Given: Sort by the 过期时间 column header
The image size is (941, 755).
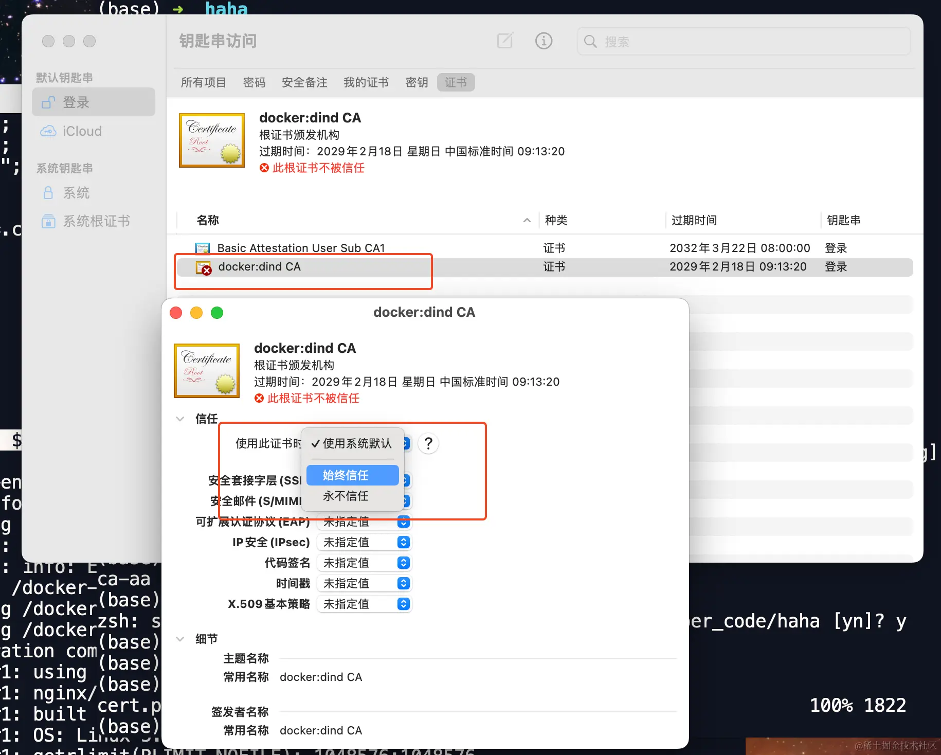Looking at the screenshot, I should [x=694, y=221].
